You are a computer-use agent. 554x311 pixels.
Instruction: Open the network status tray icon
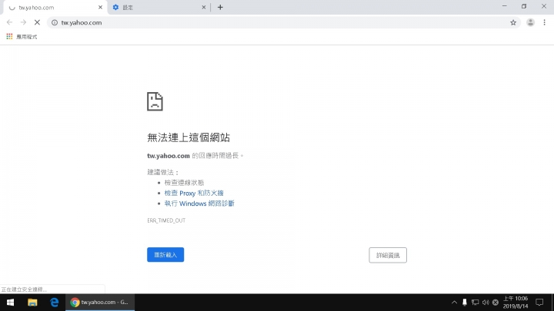(475, 303)
